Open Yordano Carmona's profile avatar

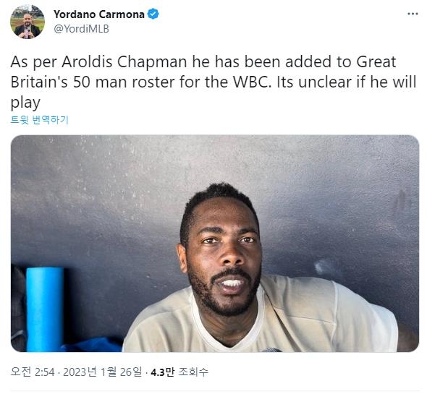coord(28,22)
